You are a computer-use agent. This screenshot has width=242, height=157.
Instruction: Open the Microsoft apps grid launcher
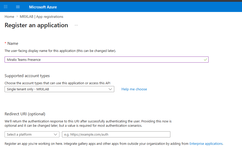[x=6, y=7]
